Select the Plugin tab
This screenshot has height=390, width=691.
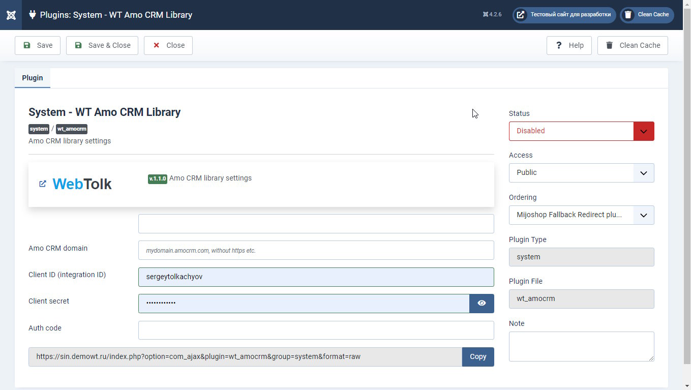coord(33,78)
